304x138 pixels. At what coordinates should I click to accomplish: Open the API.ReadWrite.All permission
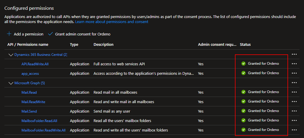[x=35, y=64]
